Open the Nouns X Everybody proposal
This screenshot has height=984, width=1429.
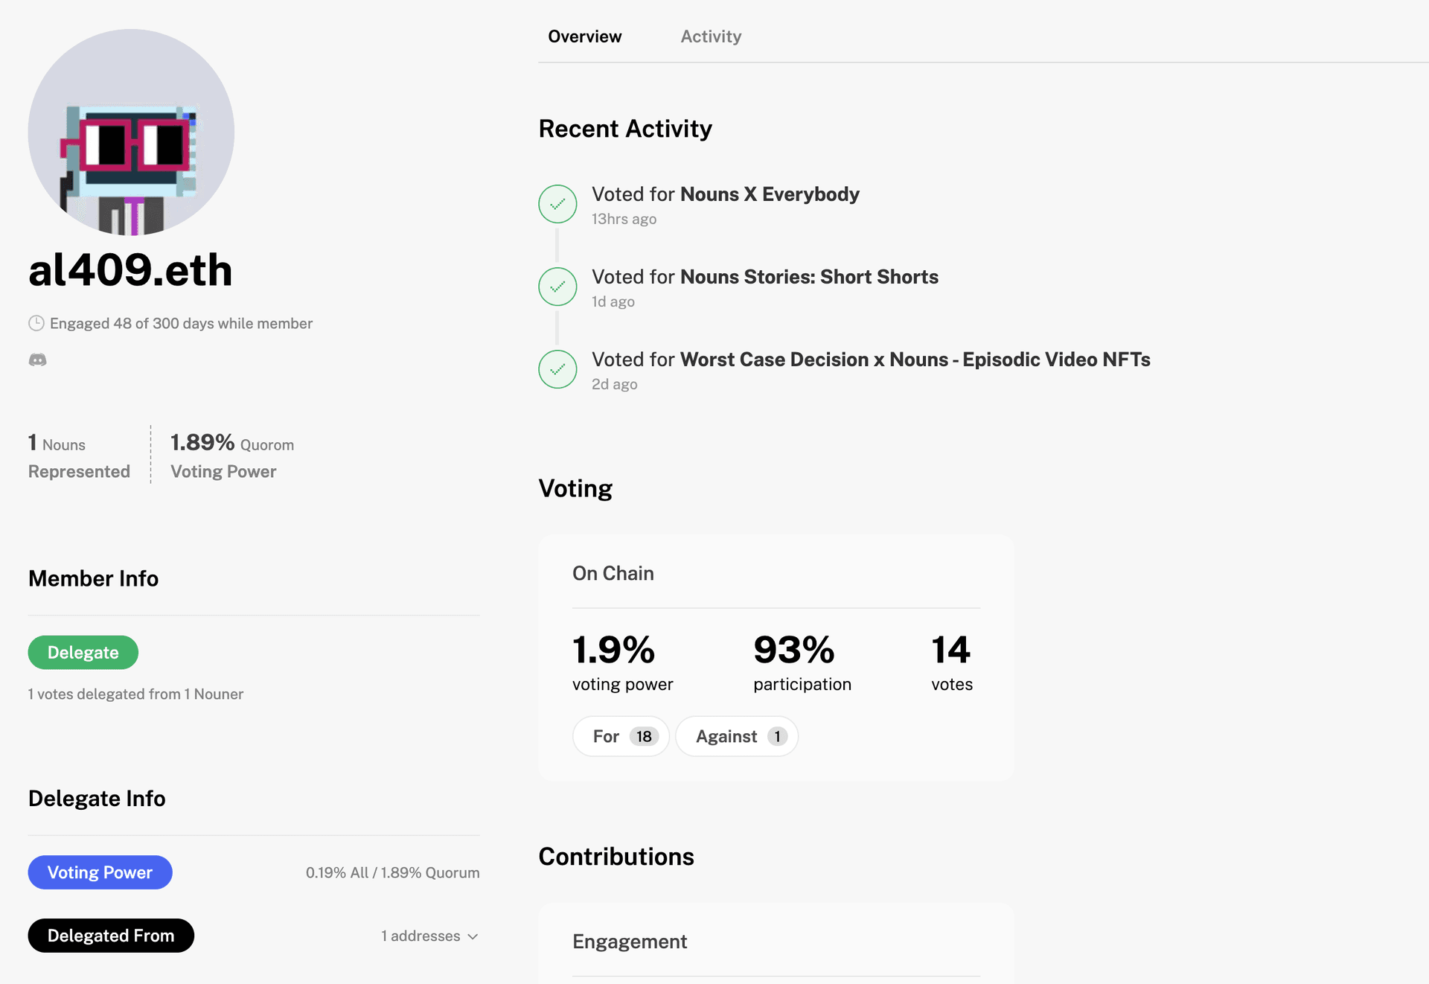tap(770, 194)
